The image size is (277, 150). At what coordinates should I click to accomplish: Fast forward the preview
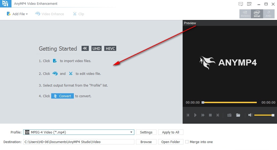click(x=203, y=115)
